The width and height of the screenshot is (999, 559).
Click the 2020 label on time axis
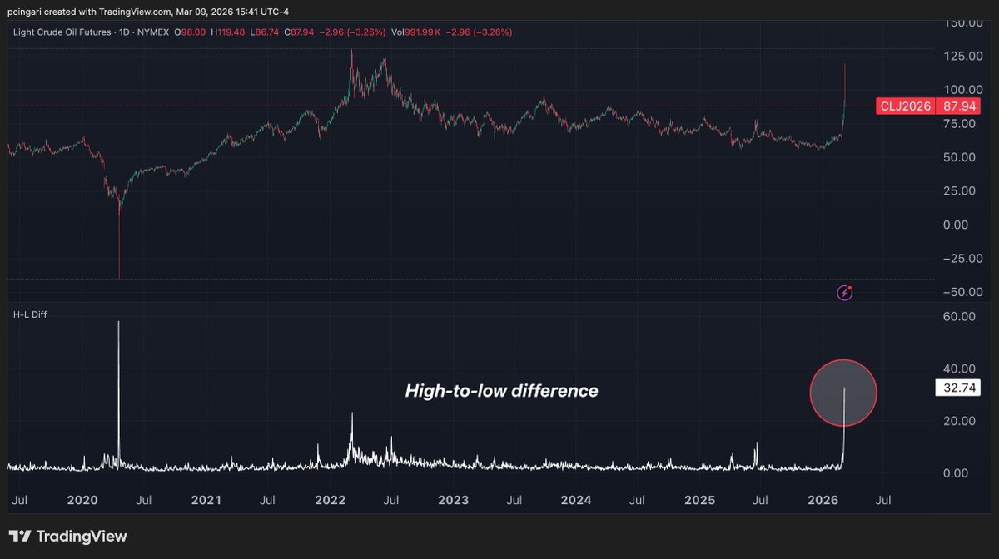[x=82, y=500]
